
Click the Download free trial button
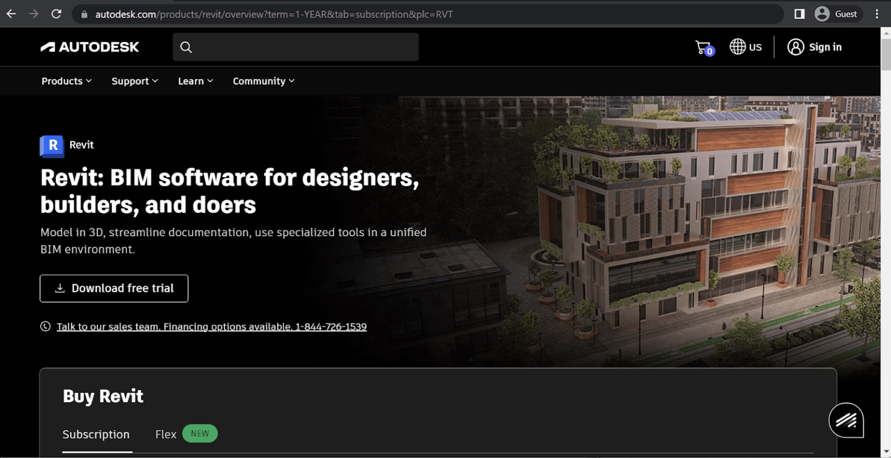coord(114,288)
